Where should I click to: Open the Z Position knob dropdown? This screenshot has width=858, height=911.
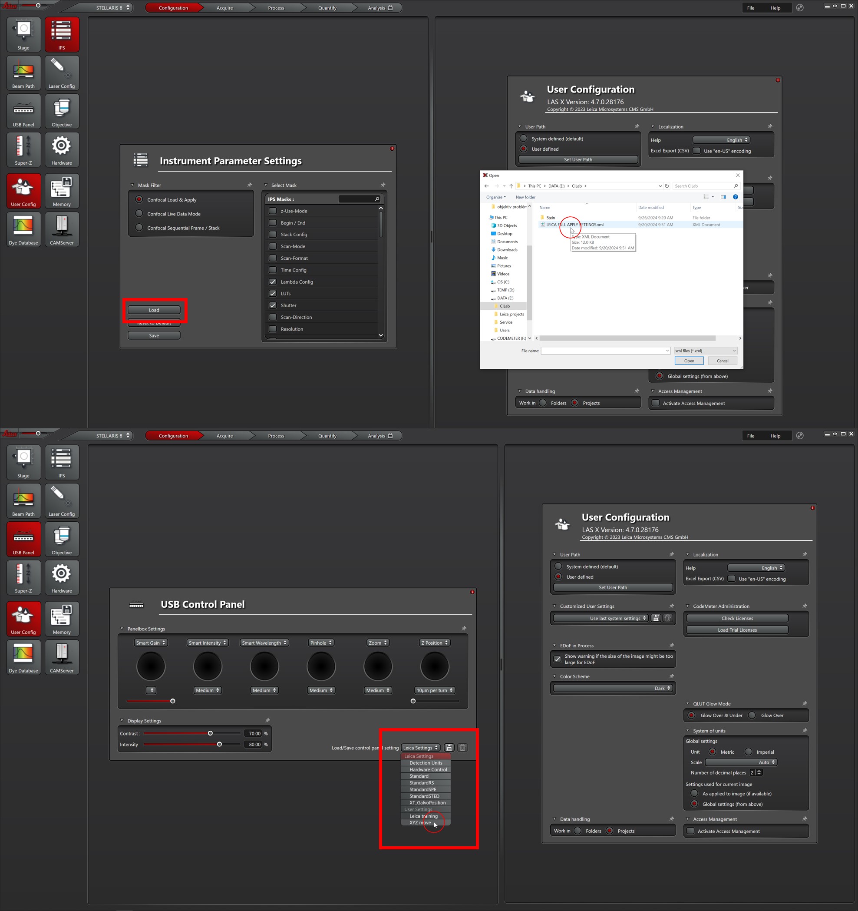435,643
